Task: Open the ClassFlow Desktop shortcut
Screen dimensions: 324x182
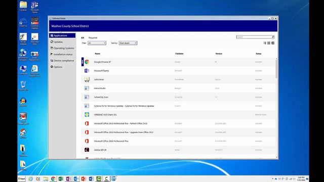Action: (35, 23)
